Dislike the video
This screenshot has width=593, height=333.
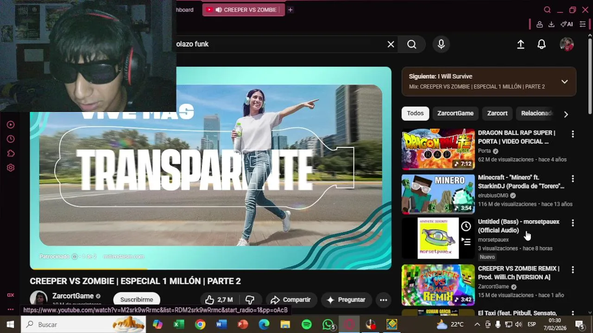(x=250, y=300)
